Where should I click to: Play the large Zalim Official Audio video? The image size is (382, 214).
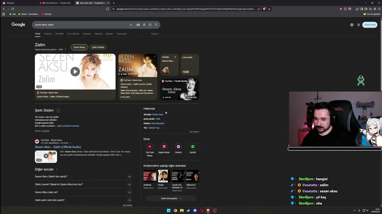[75, 72]
